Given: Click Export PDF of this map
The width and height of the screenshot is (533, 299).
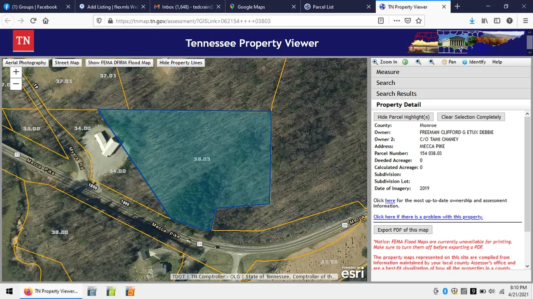Looking at the screenshot, I should [403, 230].
